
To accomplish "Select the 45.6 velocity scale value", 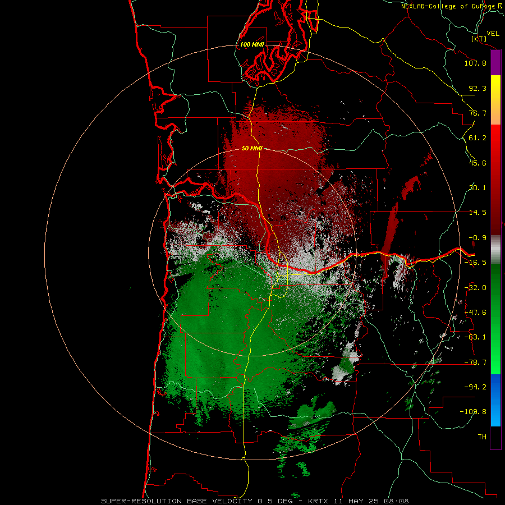I will 478,163.
